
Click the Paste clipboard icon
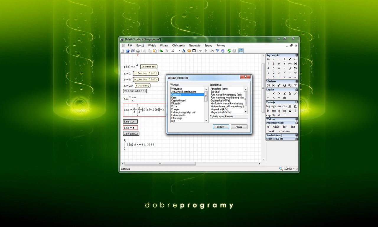155,51
